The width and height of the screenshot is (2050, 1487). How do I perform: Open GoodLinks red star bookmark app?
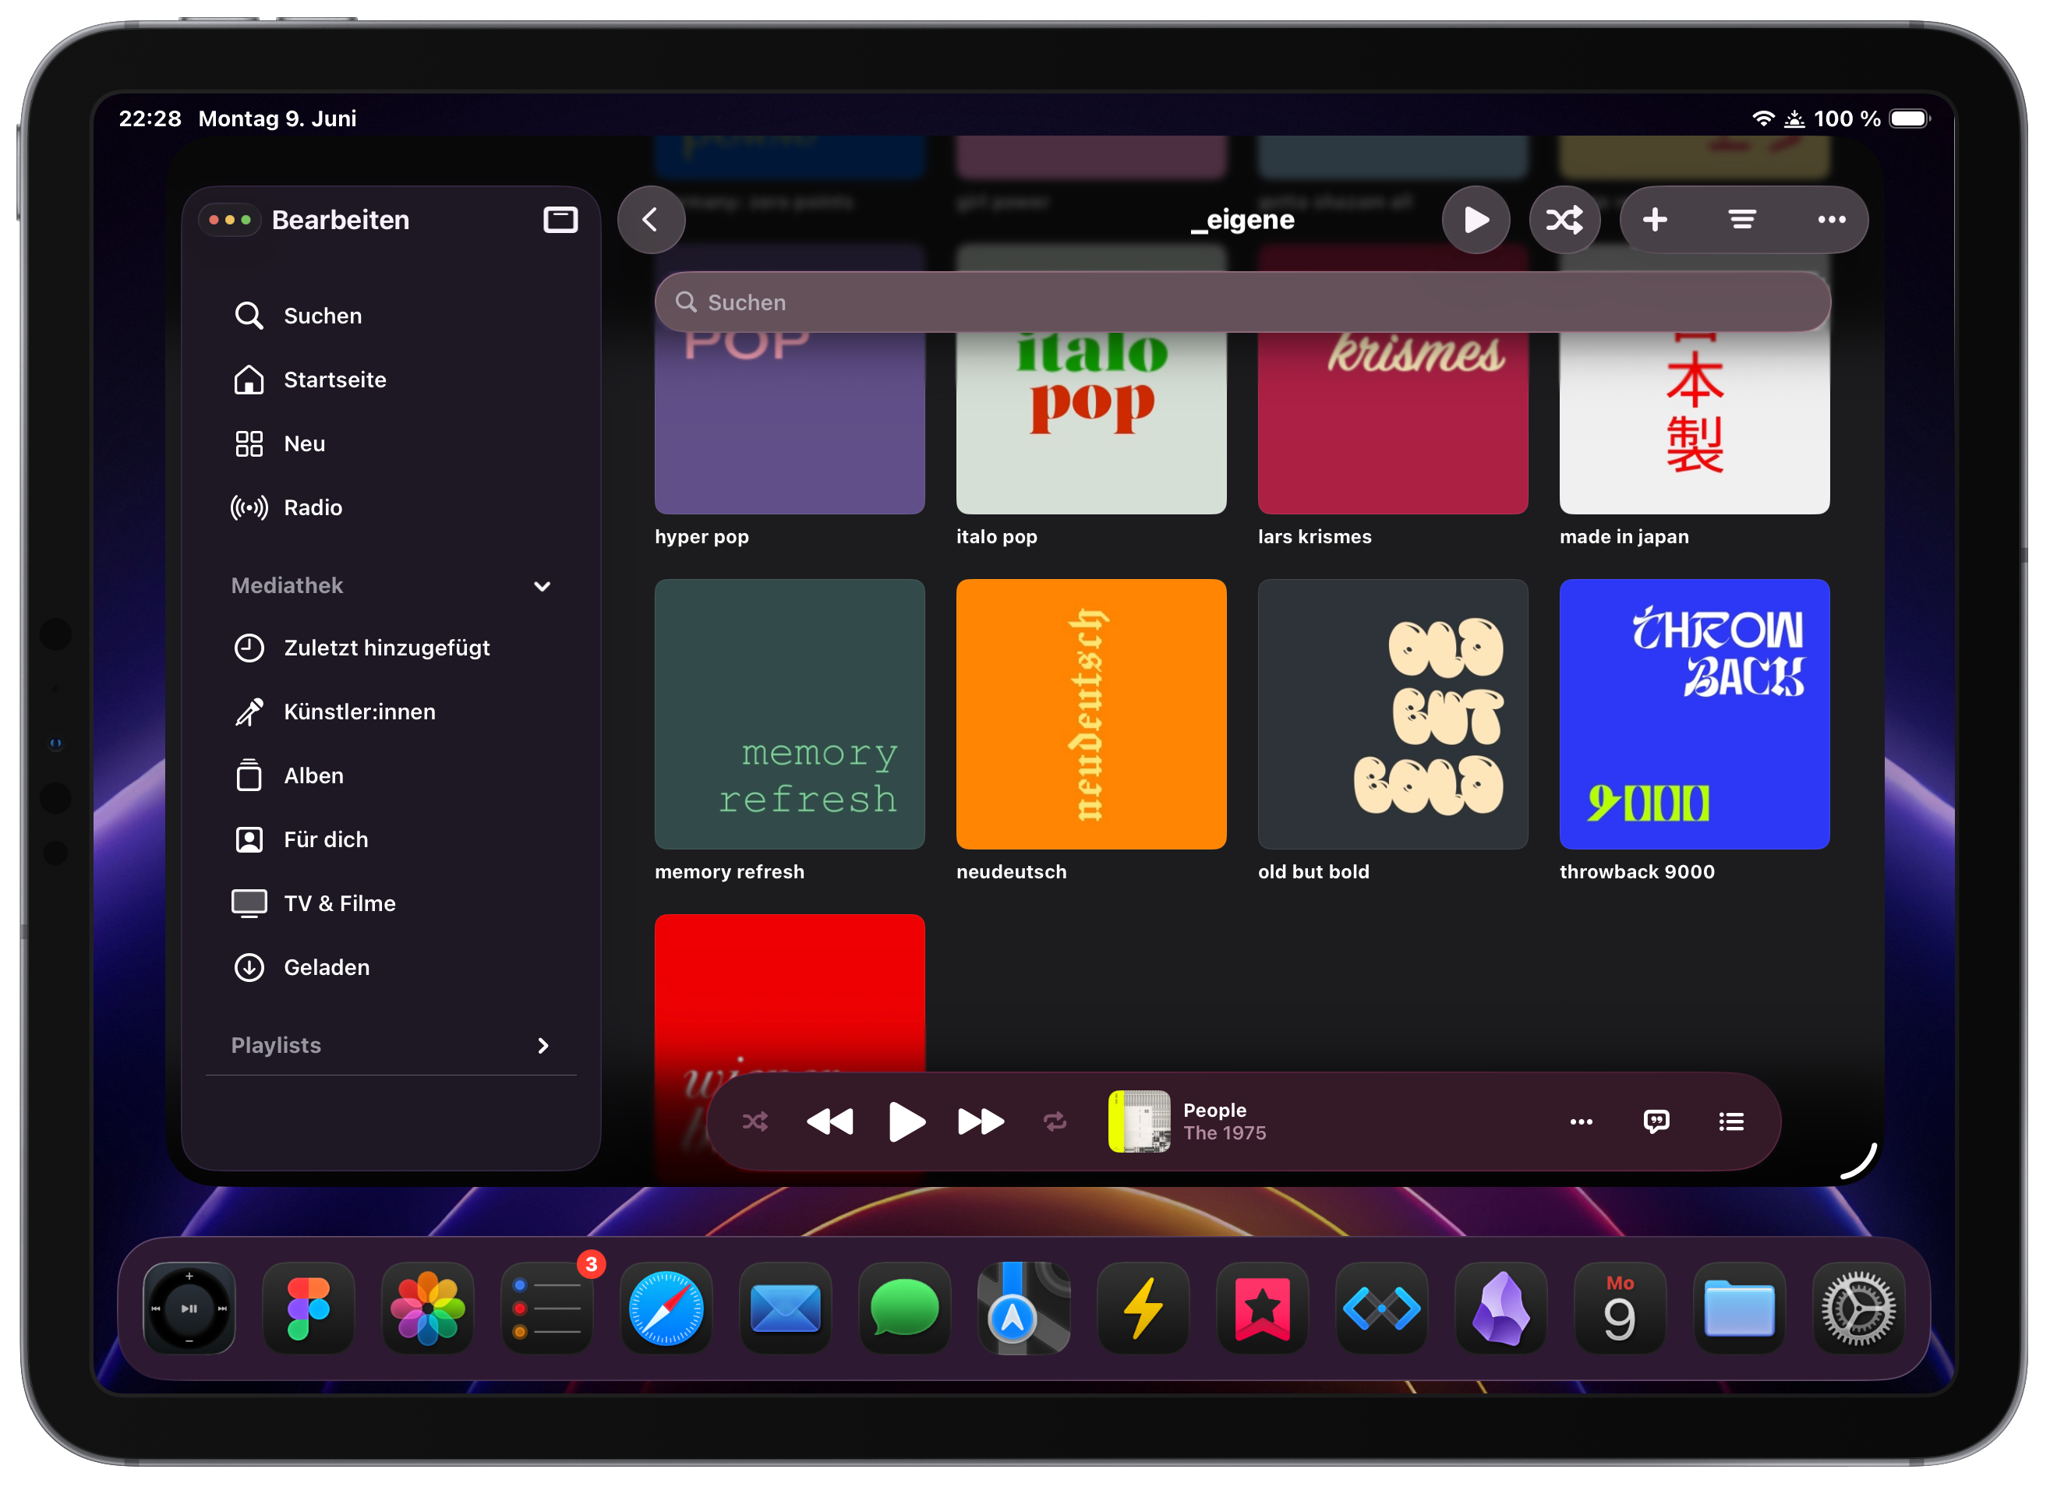click(1263, 1308)
